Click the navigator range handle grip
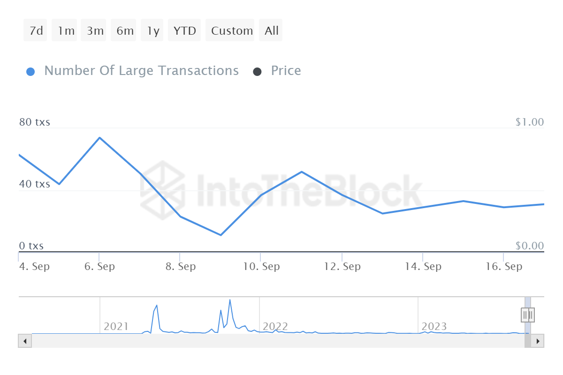Image resolution: width=563 pixels, height=375 pixels. click(528, 315)
